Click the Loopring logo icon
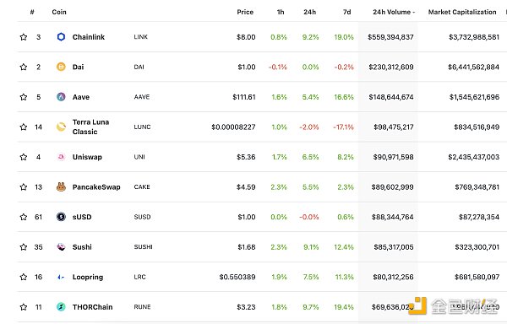507x324 pixels. [61, 277]
